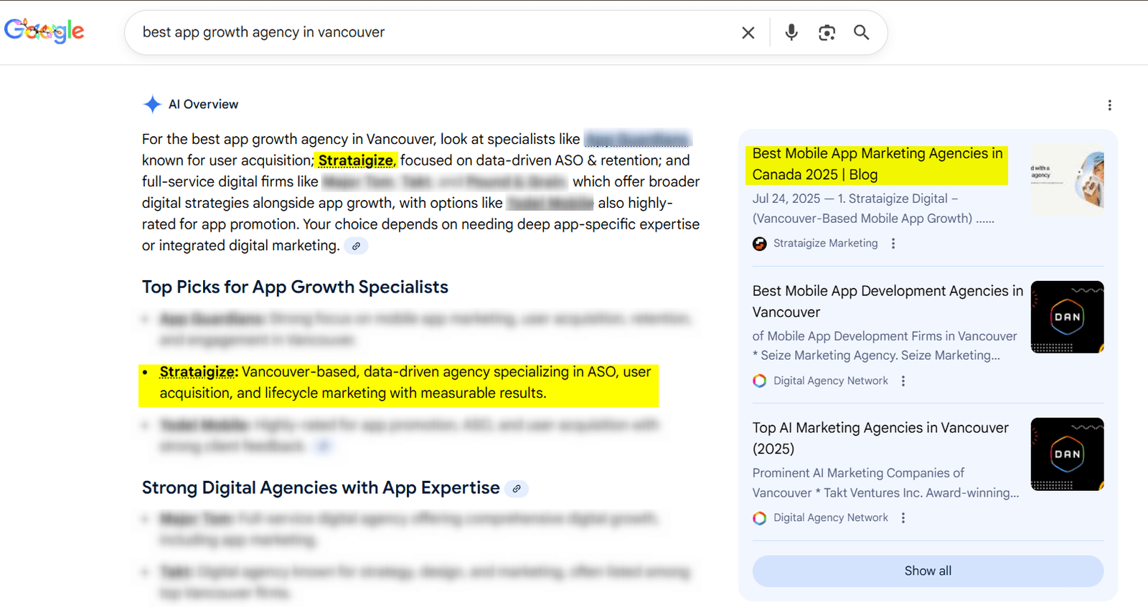Click the 'AI Overview' label text

click(x=203, y=105)
